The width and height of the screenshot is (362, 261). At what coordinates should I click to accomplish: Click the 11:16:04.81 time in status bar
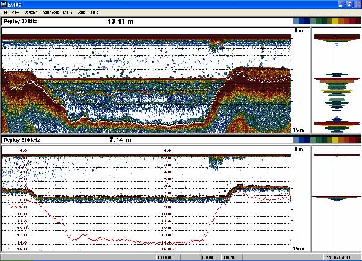click(x=338, y=257)
